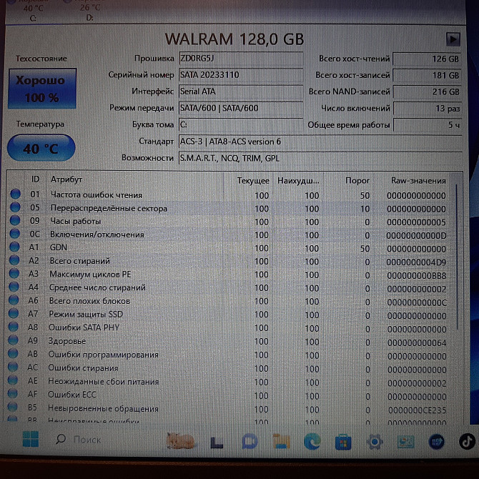Click the status circle for attribute 05
The height and width of the screenshot is (479, 479).
click(x=15, y=207)
